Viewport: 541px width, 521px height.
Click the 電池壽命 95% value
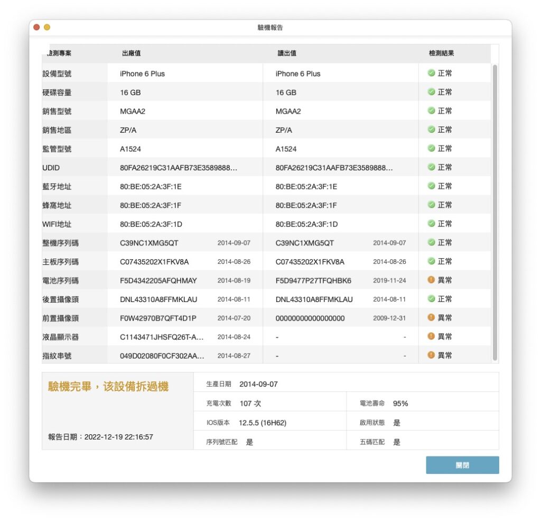(400, 404)
